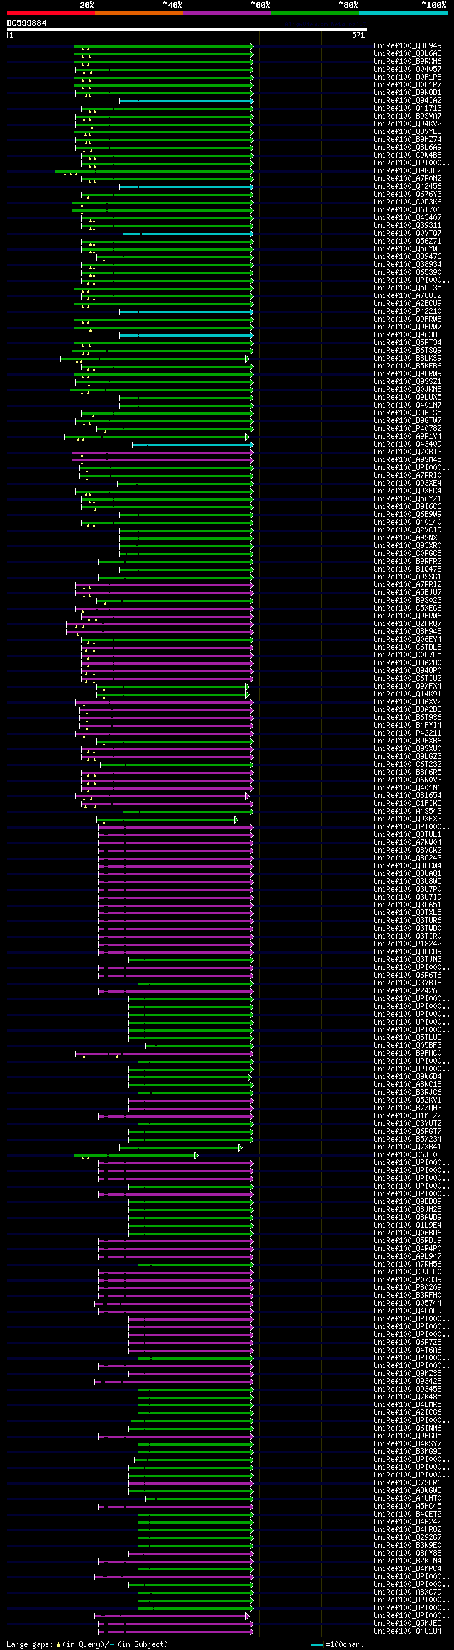Viewport: 454px width, 1650px height.
Task: Click the white query sequence bar
Action: (x=187, y=29)
